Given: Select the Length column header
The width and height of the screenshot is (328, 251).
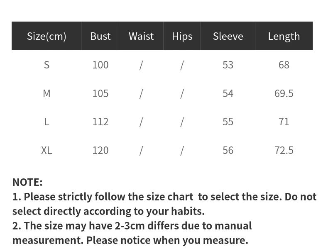Looking at the screenshot, I should [284, 36].
